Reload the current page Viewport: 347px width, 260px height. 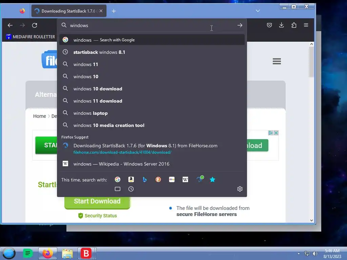35,25
